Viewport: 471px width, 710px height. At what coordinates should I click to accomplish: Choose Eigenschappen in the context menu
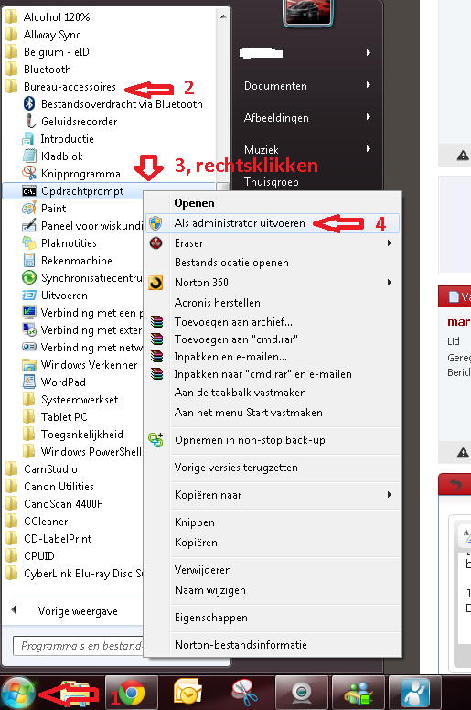point(211,618)
